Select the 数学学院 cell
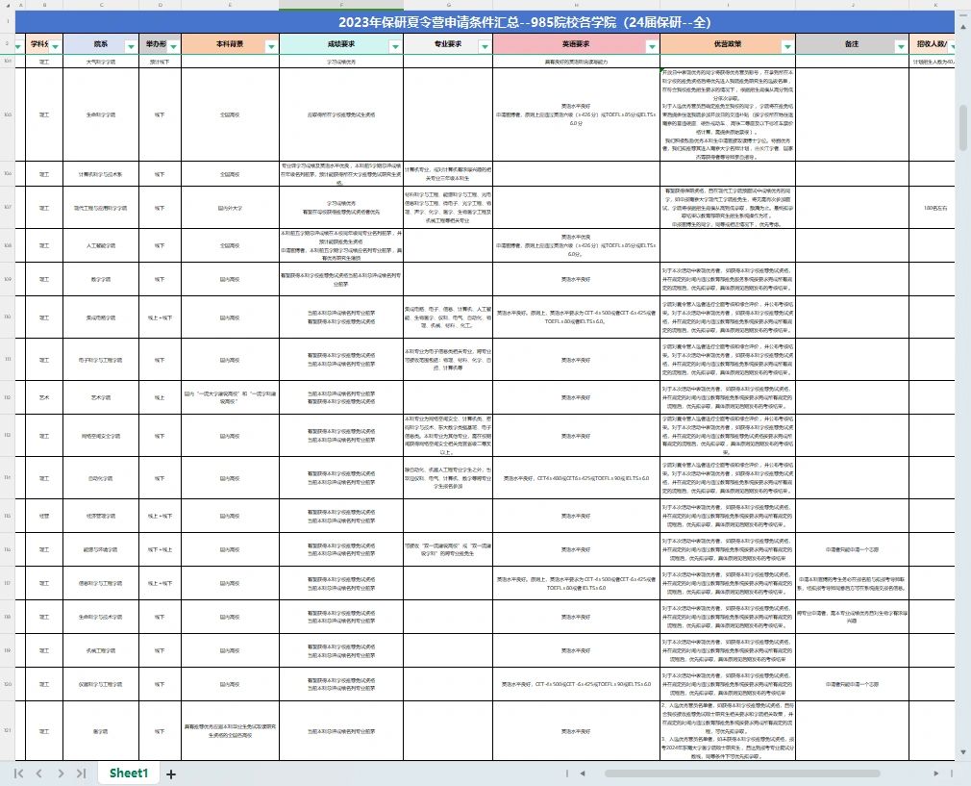Viewport: 971px width, 786px height. (x=101, y=279)
